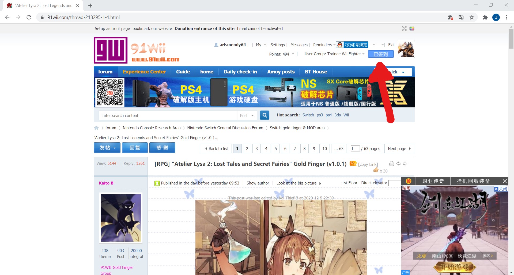
Task: Click the red gift icon on ad panel
Action: click(409, 181)
